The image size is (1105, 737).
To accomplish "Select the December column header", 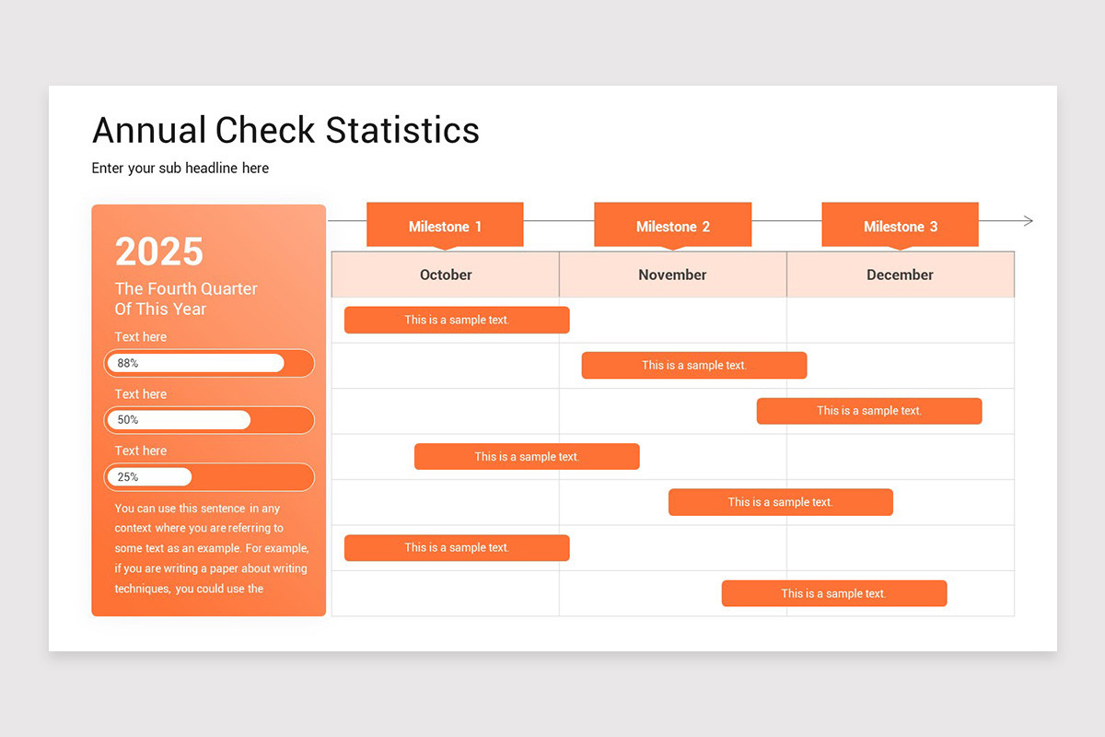I will [900, 274].
